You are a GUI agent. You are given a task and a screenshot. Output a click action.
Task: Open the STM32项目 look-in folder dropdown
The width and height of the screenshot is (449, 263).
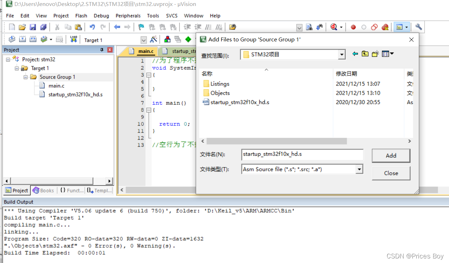tap(342, 54)
